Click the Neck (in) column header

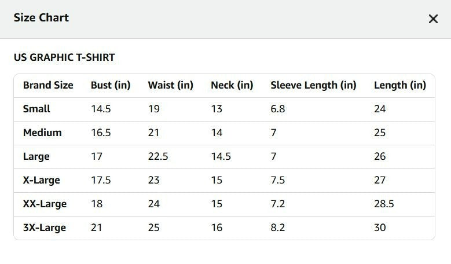pos(232,85)
